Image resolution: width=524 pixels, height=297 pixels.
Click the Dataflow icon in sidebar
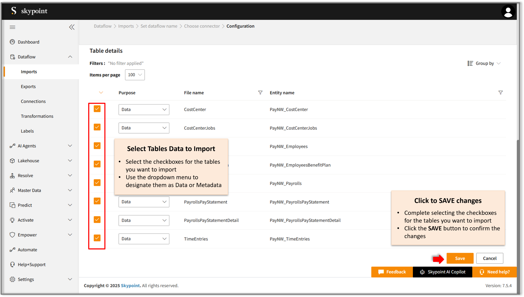[13, 56]
